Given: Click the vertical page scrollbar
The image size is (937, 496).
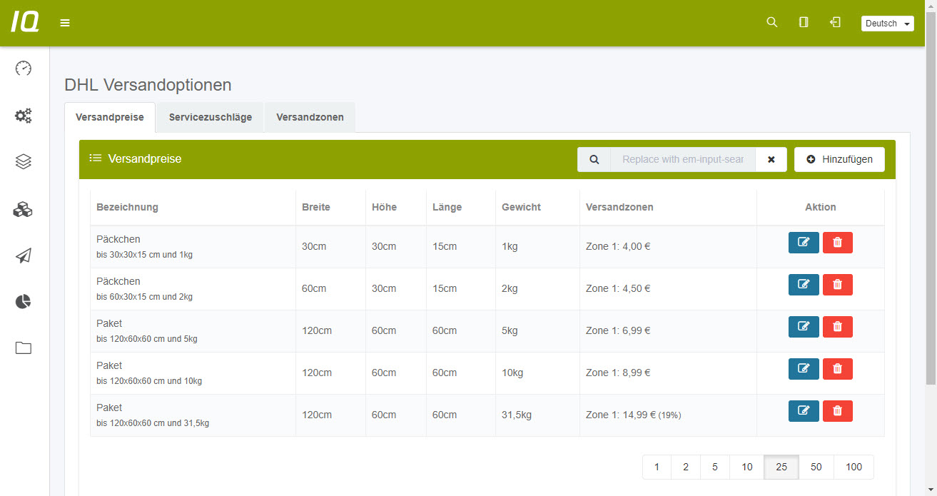Looking at the screenshot, I should (931, 214).
